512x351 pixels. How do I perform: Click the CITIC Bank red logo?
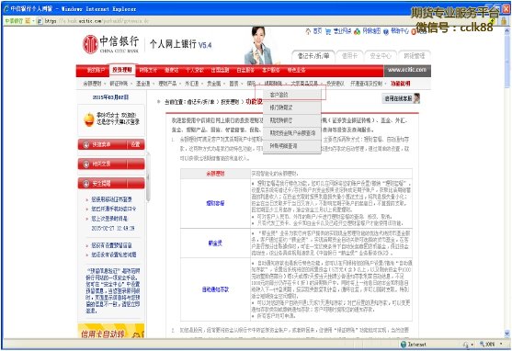(x=90, y=44)
